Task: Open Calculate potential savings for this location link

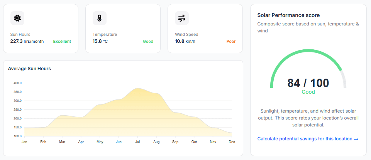Action: click(308, 138)
